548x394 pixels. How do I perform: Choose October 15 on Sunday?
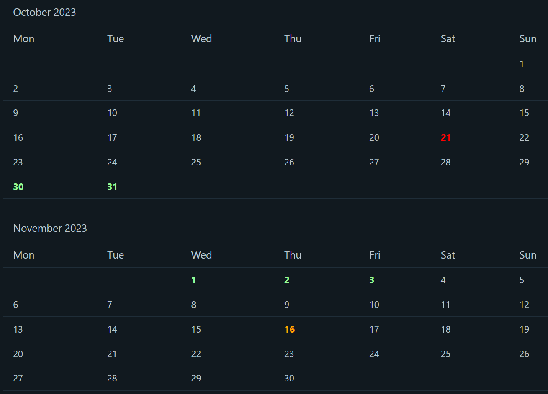click(524, 113)
